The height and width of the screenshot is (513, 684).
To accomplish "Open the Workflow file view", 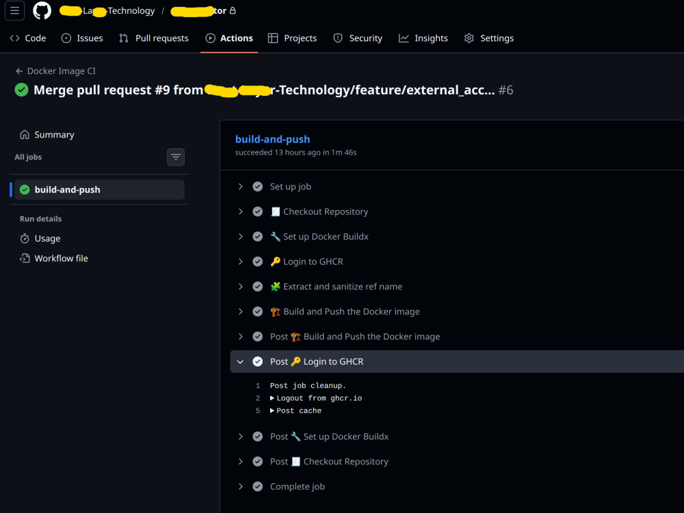I will 61,259.
